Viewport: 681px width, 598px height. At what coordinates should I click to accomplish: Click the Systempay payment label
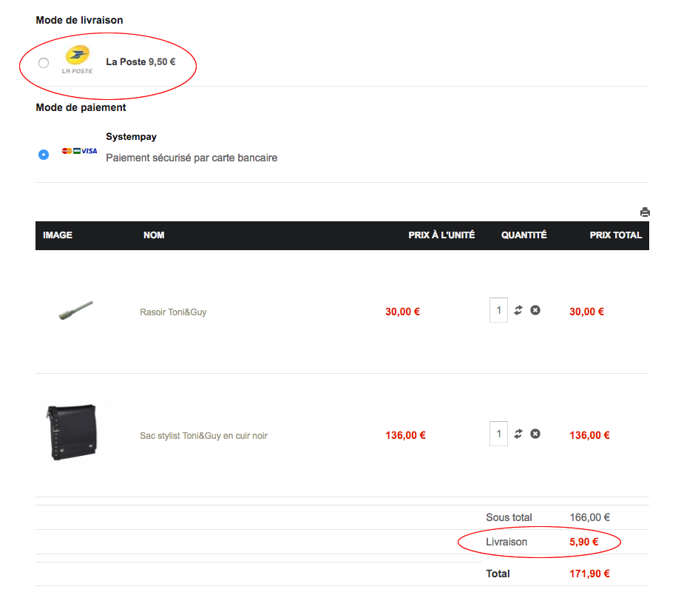click(x=131, y=137)
